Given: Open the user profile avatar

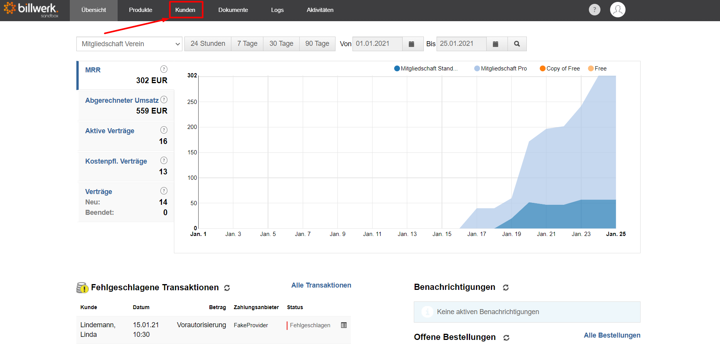Looking at the screenshot, I should click(x=617, y=10).
